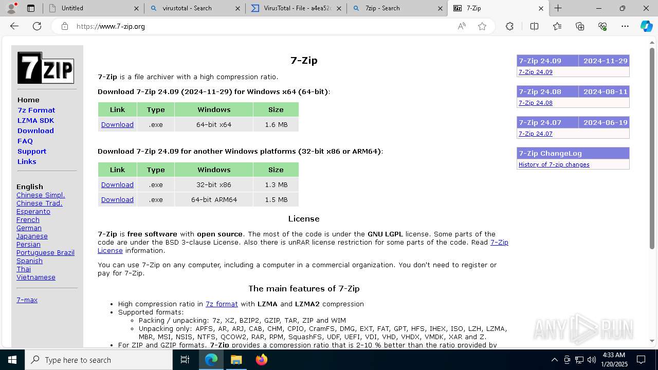Open the volume control tray icon
Screen dimensions: 658x370
pyautogui.click(x=592, y=360)
